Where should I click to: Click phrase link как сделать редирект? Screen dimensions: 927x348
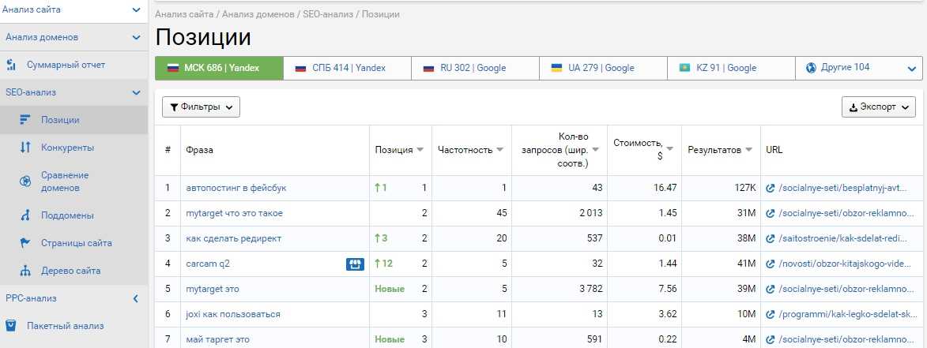pyautogui.click(x=233, y=239)
